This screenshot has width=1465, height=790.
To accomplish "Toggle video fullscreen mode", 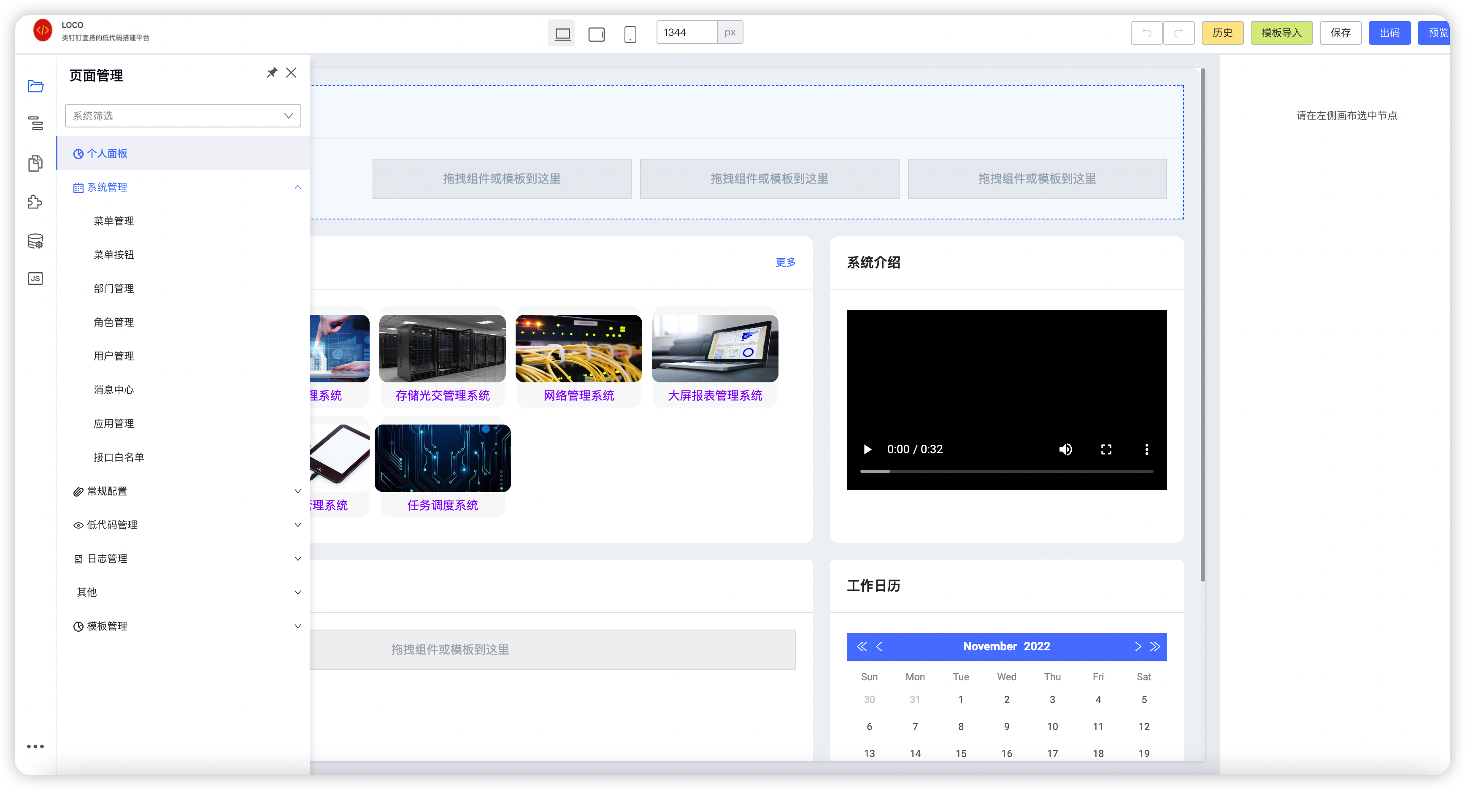I will (x=1106, y=449).
